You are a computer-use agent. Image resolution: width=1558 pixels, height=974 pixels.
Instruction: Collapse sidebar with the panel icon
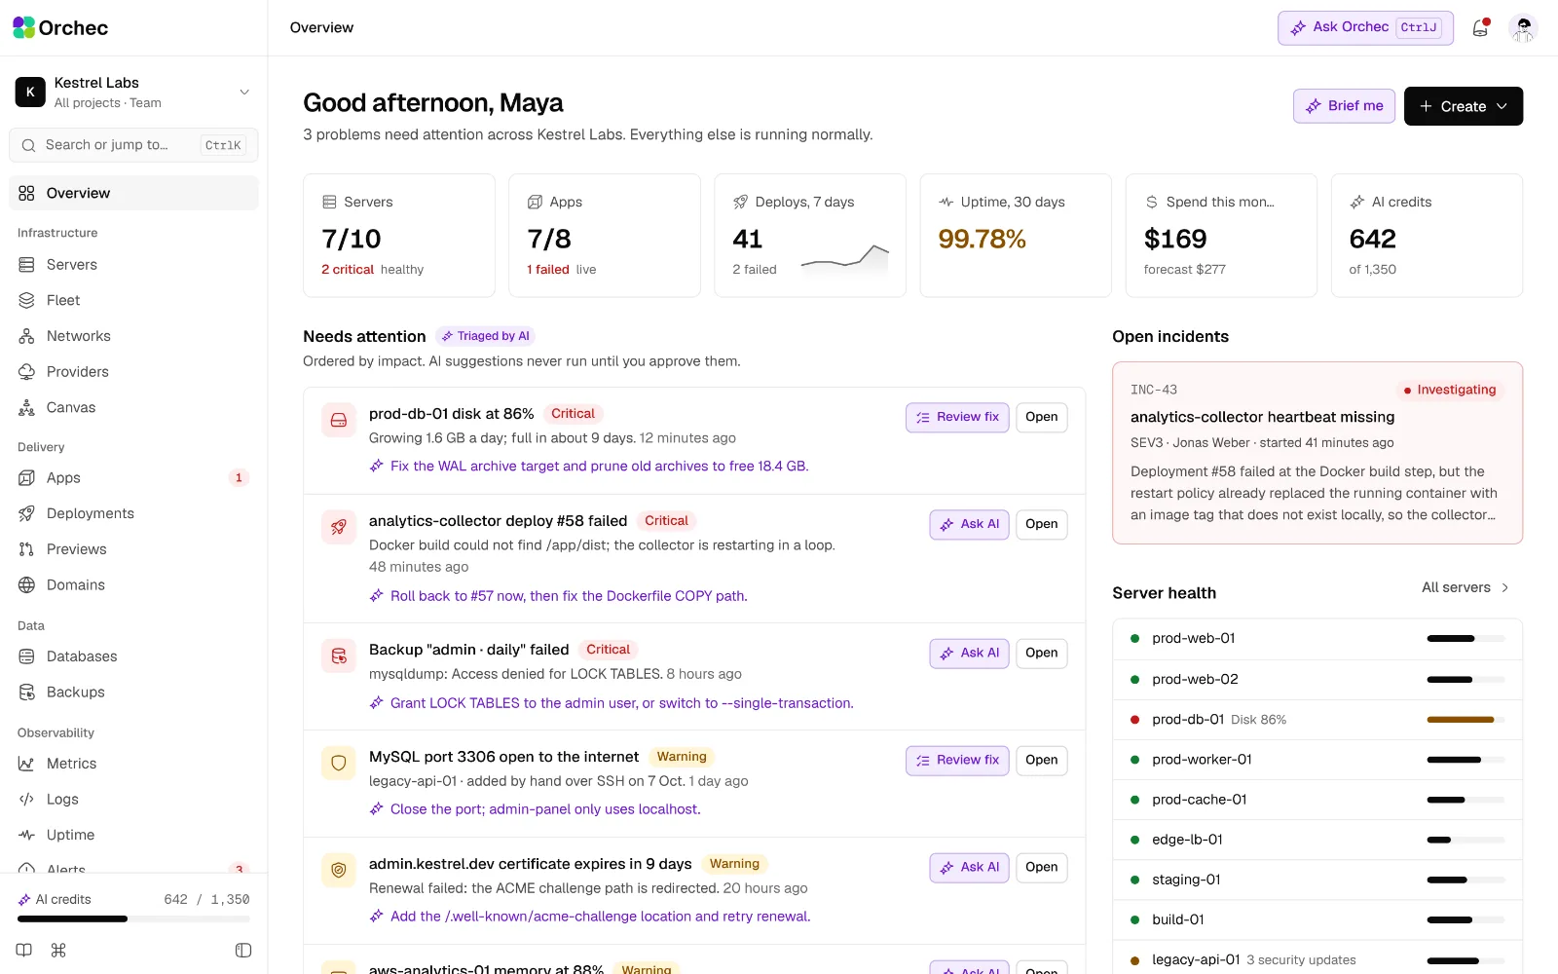point(243,950)
